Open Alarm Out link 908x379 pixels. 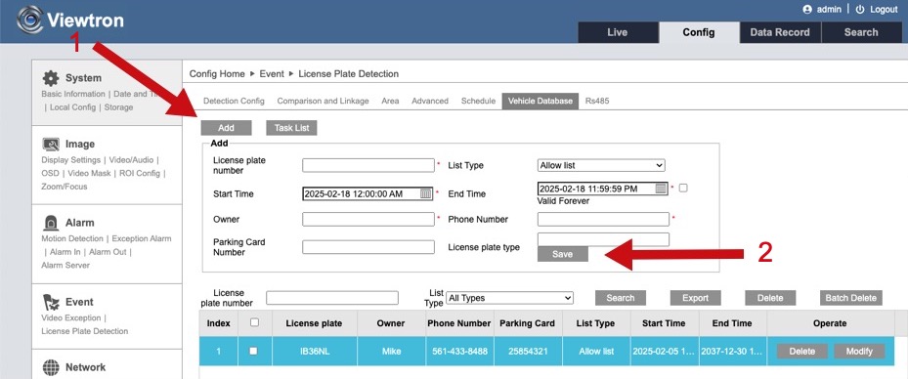click(108, 252)
